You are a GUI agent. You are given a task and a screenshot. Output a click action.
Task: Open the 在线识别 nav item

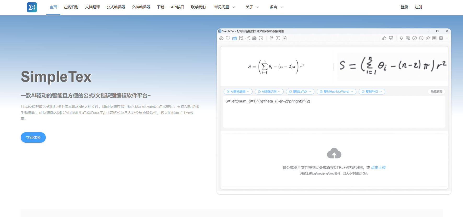pyautogui.click(x=71, y=7)
